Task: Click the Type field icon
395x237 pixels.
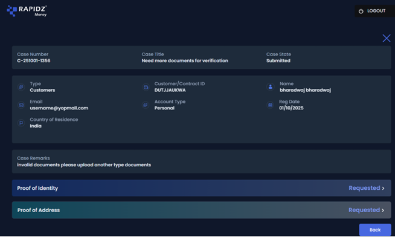Action: (x=21, y=87)
